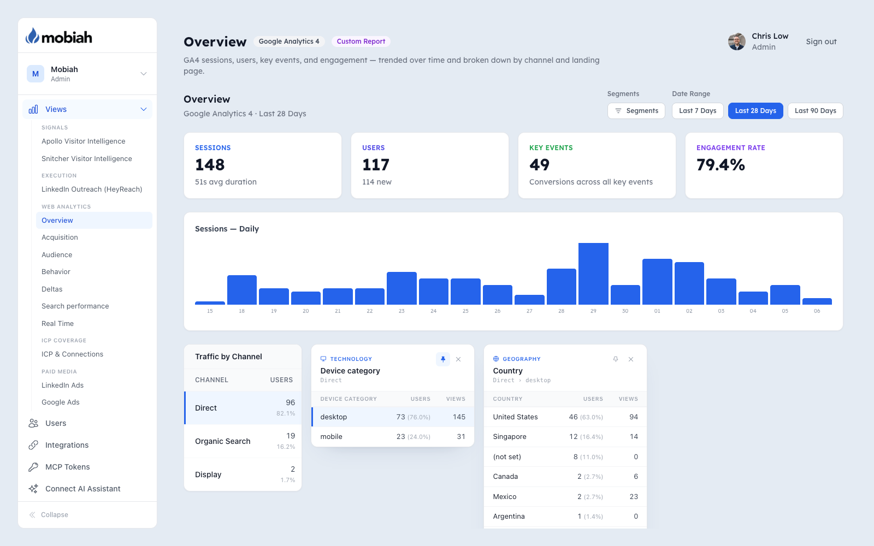Click the Google Analytics 4 badge
The width and height of the screenshot is (874, 546).
click(x=289, y=41)
